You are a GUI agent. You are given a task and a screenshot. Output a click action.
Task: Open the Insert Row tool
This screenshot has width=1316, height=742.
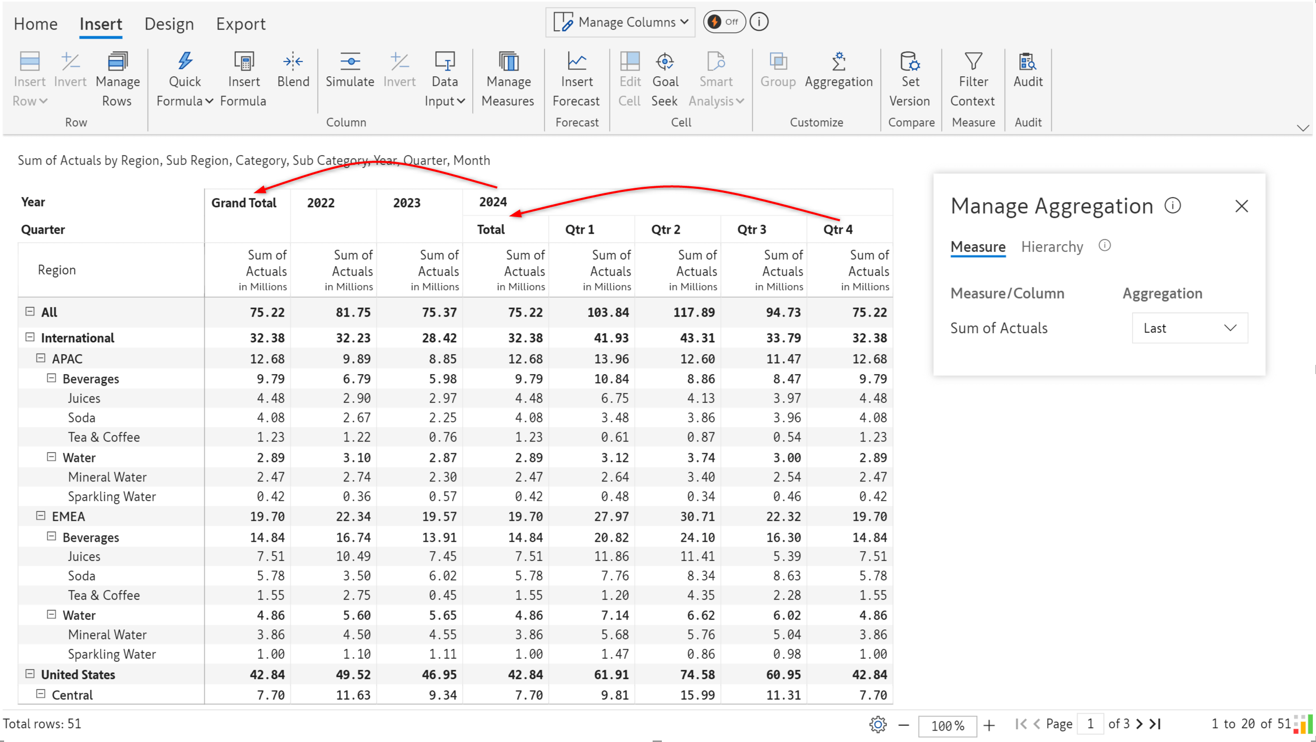(30, 79)
